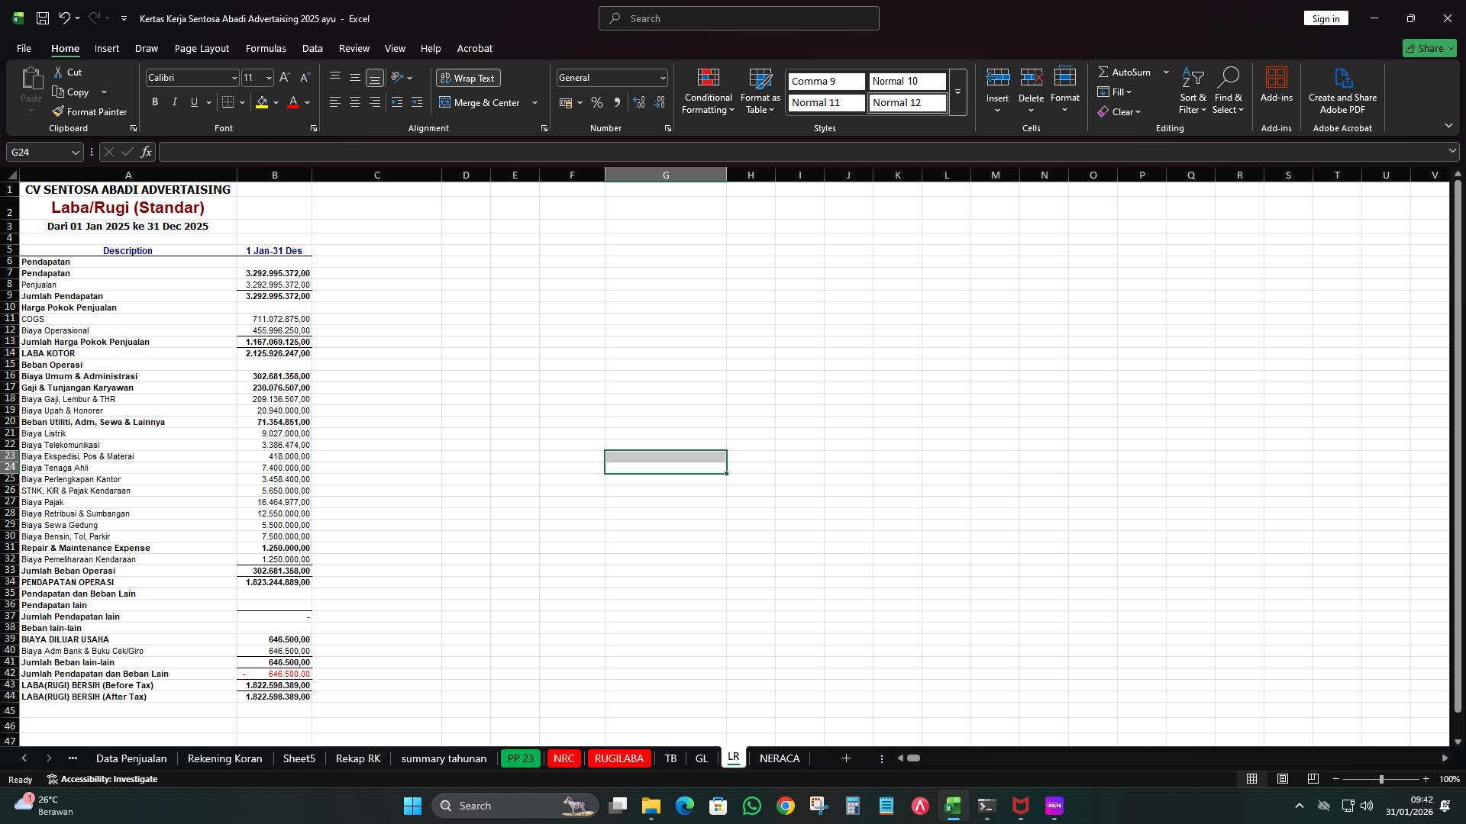Toggle underline on the selection
Image resolution: width=1466 pixels, height=824 pixels.
(x=193, y=101)
